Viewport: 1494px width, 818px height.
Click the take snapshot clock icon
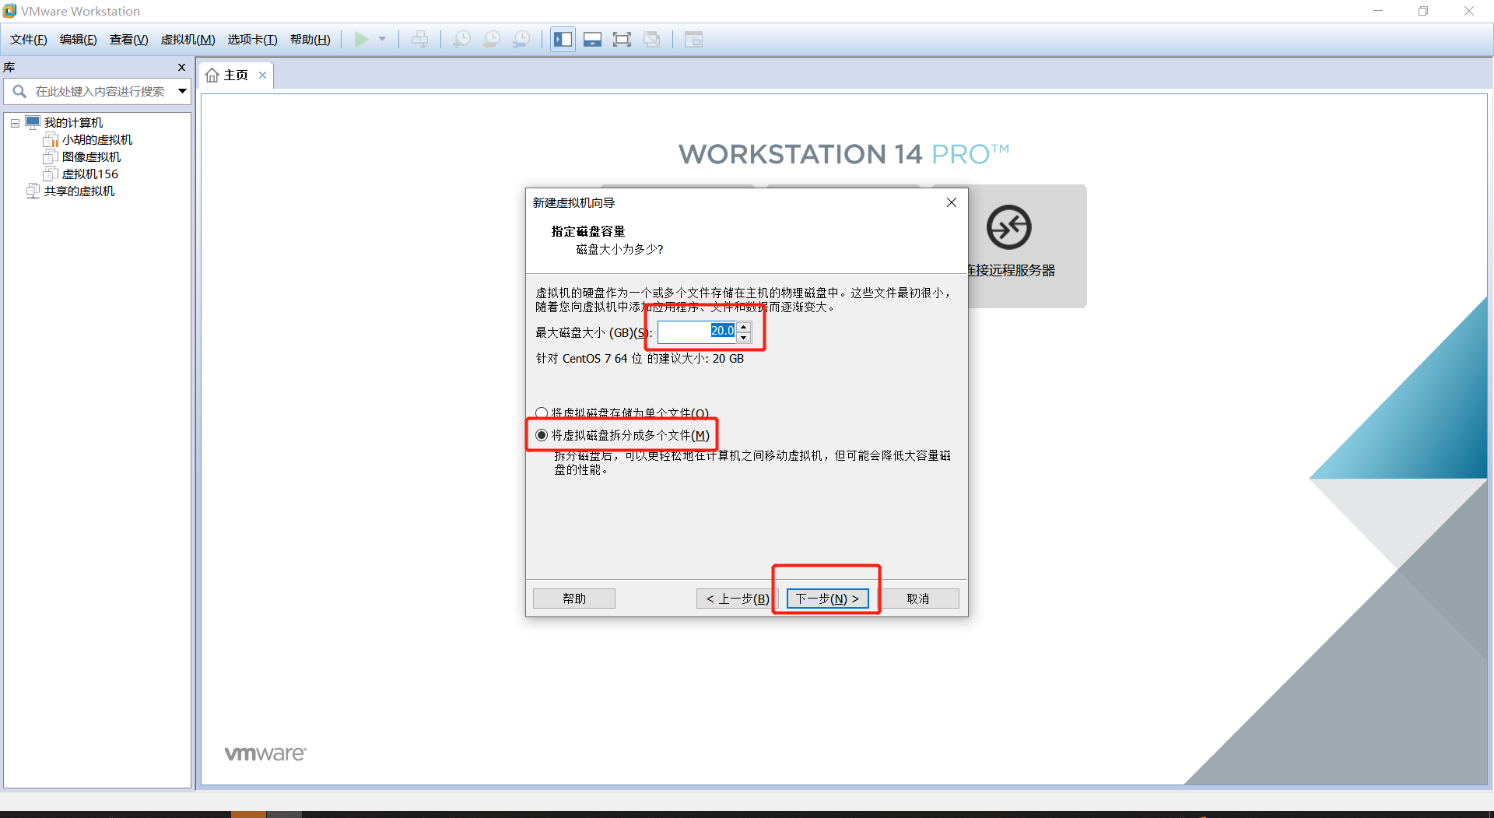tap(462, 40)
